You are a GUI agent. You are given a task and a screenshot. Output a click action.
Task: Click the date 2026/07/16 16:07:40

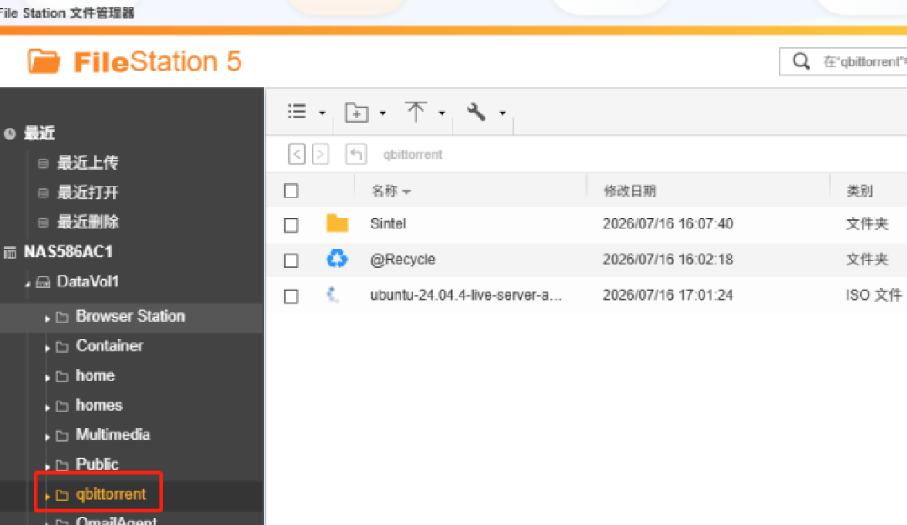[668, 223]
